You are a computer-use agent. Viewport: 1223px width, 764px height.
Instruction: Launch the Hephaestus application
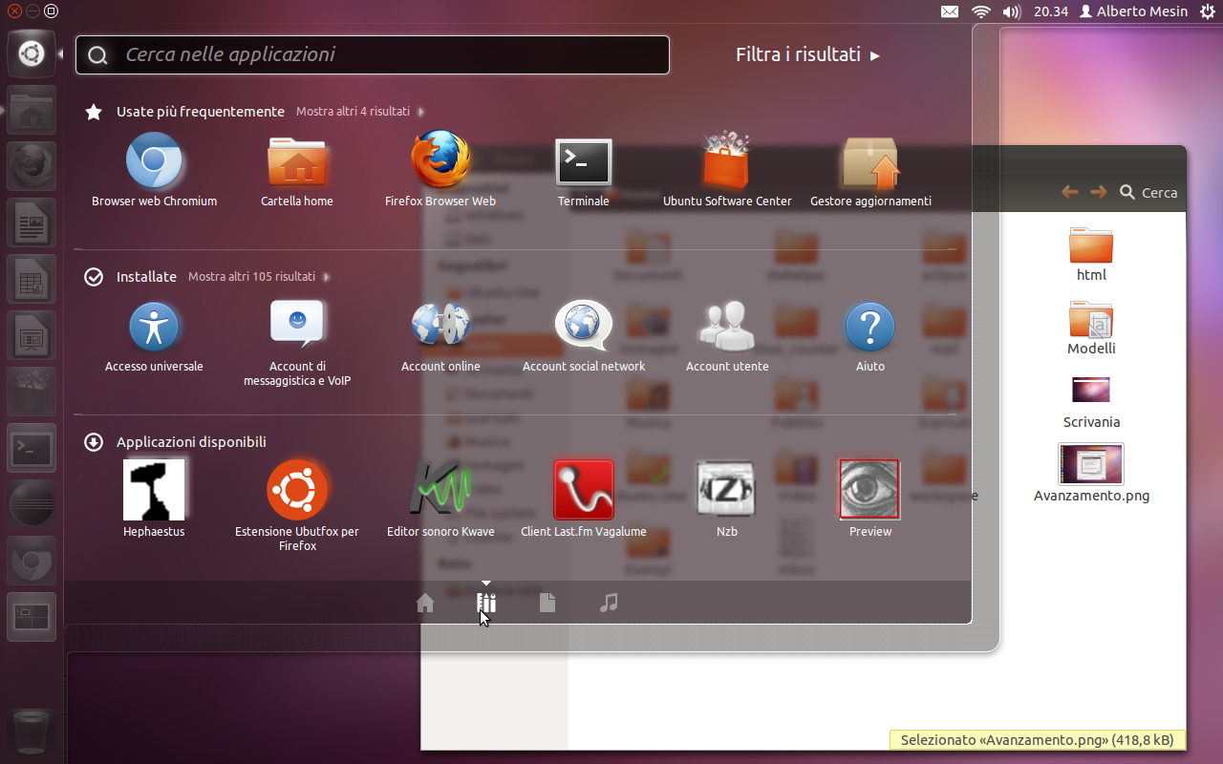click(154, 489)
